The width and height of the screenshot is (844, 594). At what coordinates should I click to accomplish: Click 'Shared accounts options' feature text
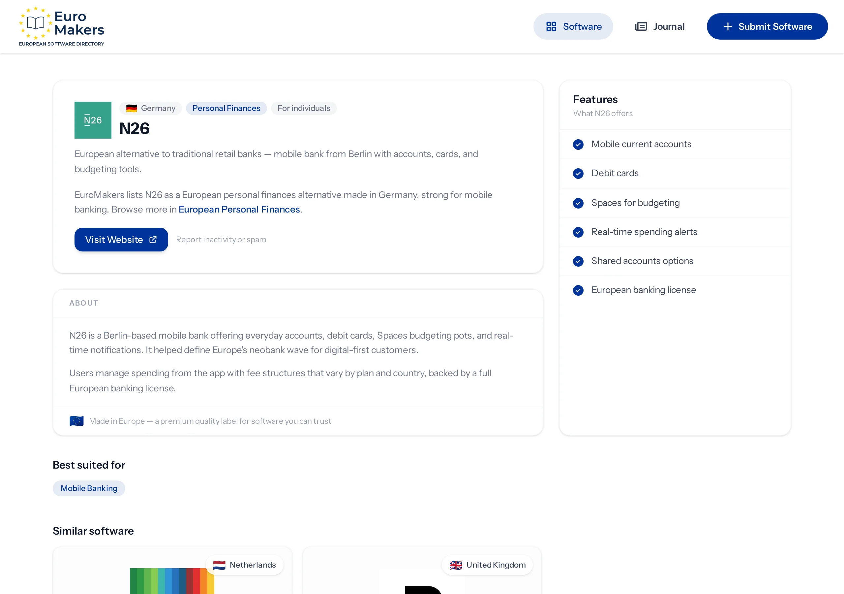642,261
